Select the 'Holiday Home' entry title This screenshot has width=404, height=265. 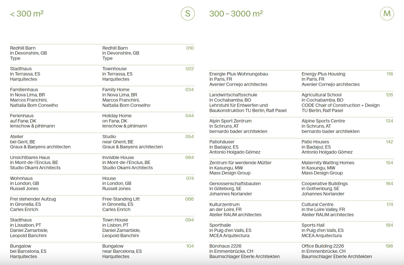click(x=117, y=116)
